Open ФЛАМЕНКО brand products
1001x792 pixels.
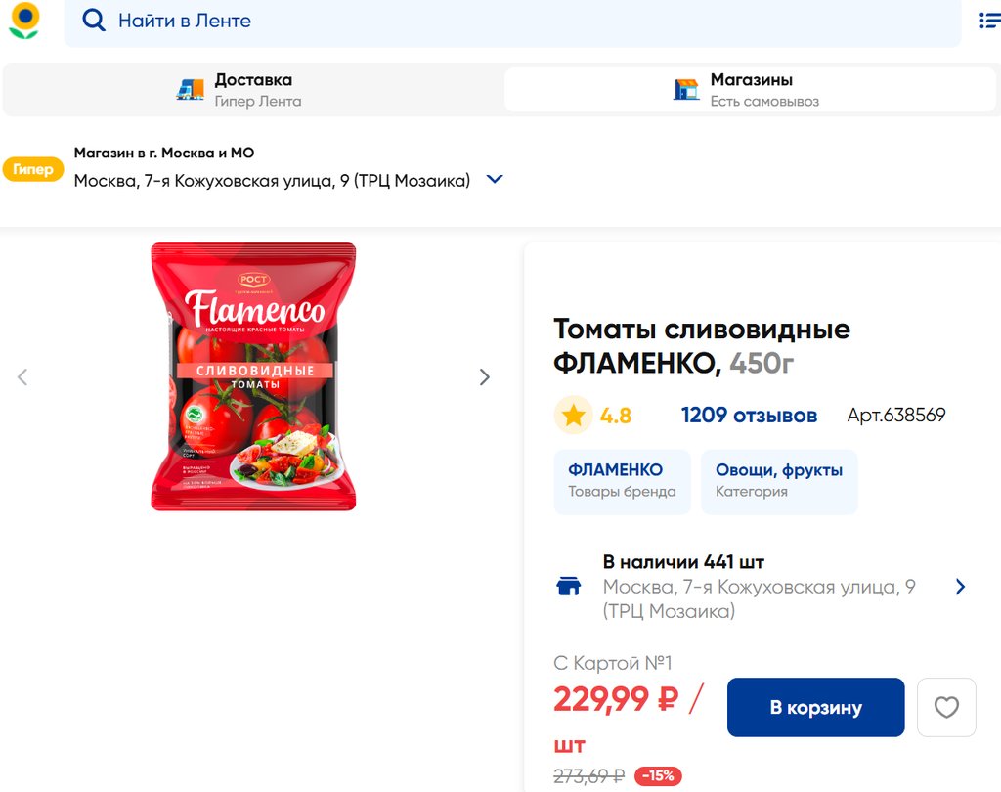point(622,481)
